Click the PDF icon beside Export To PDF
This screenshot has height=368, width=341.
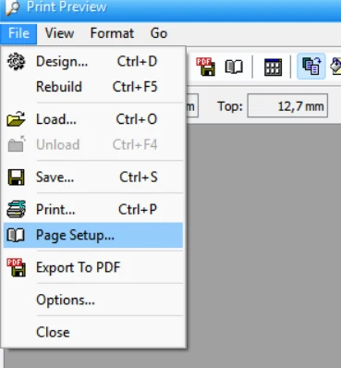tap(16, 267)
